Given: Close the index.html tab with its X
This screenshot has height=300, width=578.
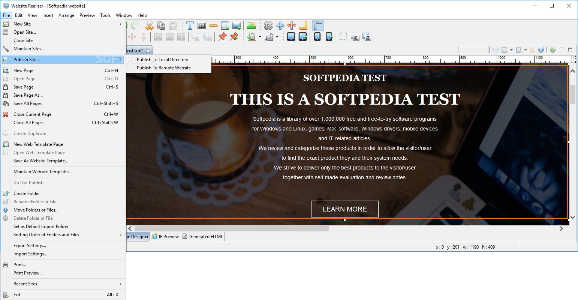Looking at the screenshot, I should (x=148, y=51).
